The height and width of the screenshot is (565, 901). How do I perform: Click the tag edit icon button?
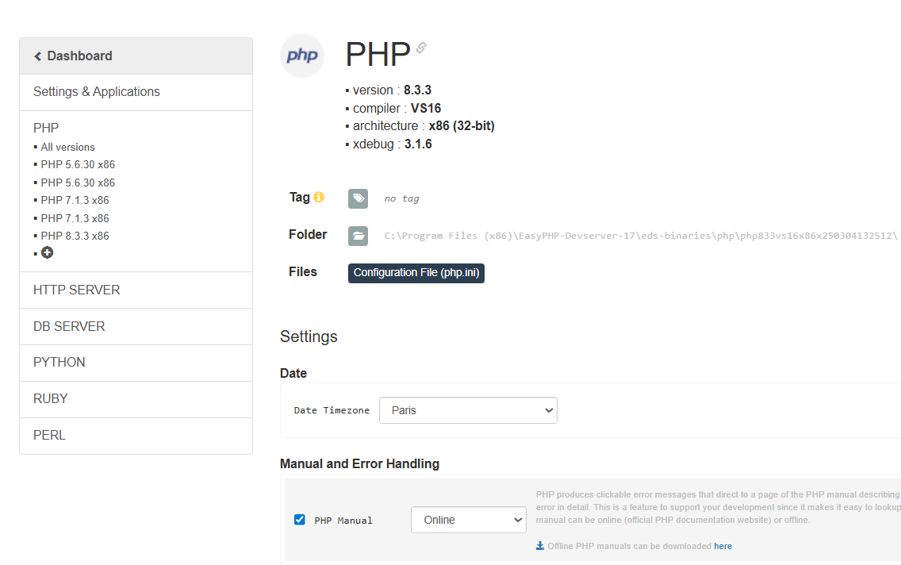pyautogui.click(x=358, y=199)
